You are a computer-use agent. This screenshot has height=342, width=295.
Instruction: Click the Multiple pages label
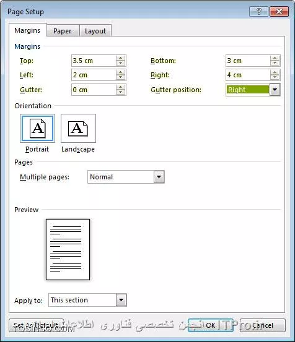(x=45, y=177)
